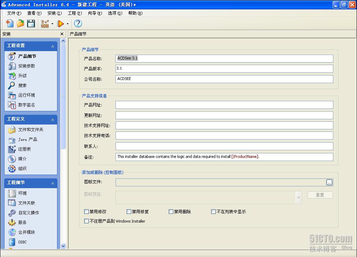Collapse the 工程定义 group
Image resolution: width=357 pixels, height=257 pixels.
53,120
